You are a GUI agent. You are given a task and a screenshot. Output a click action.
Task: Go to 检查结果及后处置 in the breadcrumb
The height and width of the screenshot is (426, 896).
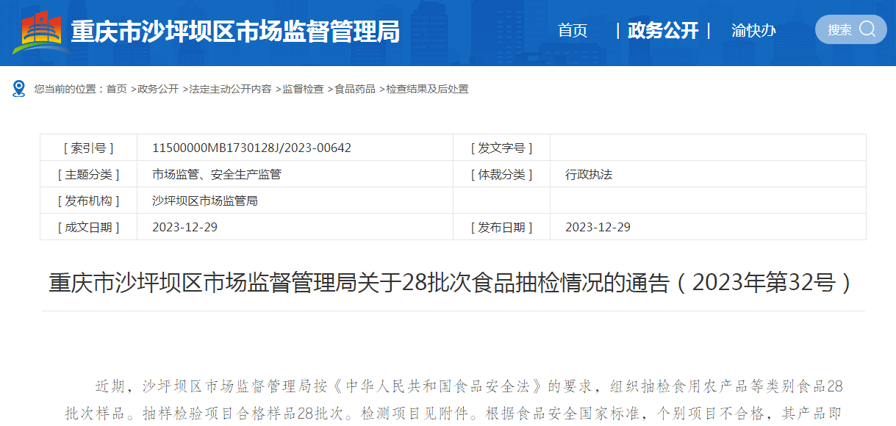[x=427, y=89]
